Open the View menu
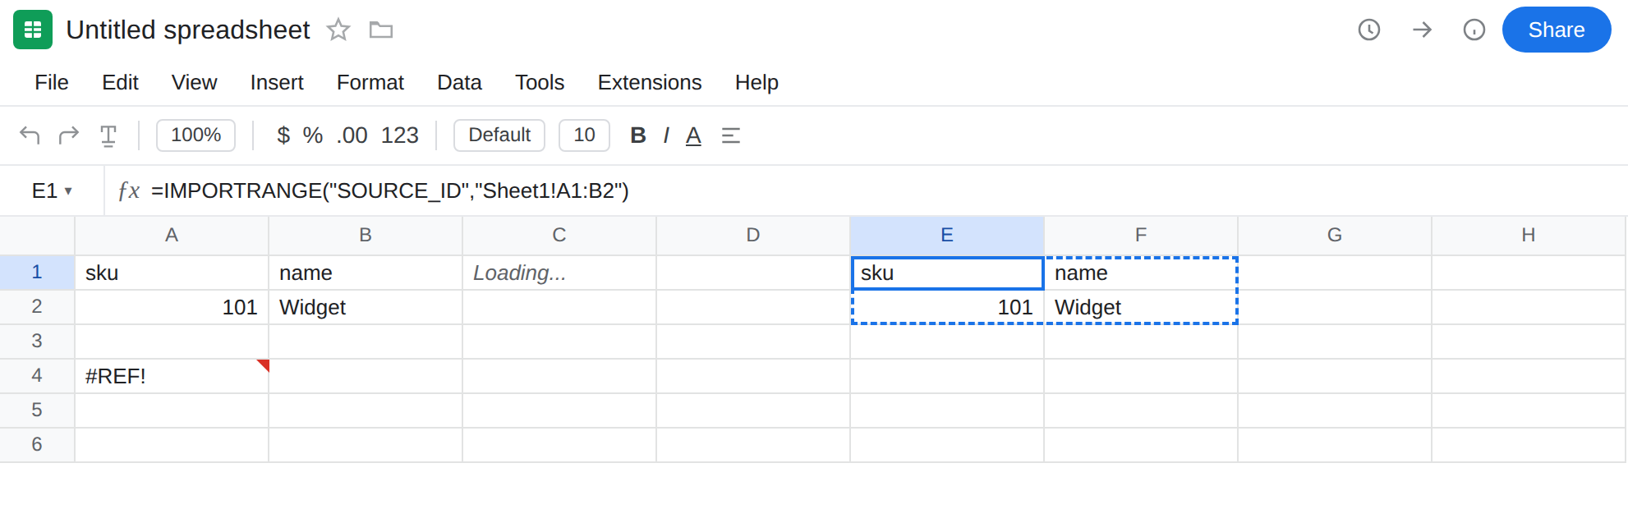The width and height of the screenshot is (1628, 509). coord(195,83)
